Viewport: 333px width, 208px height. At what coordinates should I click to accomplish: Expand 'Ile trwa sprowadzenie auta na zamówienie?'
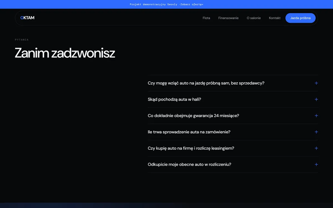[233, 132]
